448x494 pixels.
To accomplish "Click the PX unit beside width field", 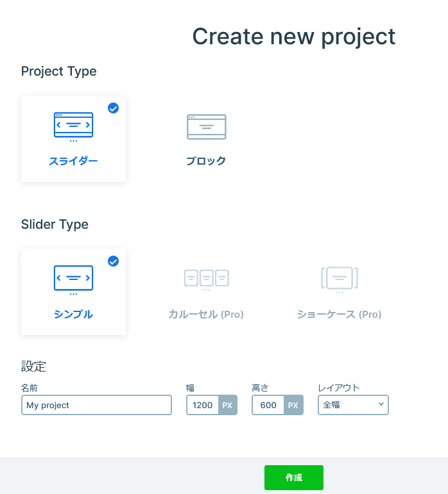I will (x=227, y=406).
